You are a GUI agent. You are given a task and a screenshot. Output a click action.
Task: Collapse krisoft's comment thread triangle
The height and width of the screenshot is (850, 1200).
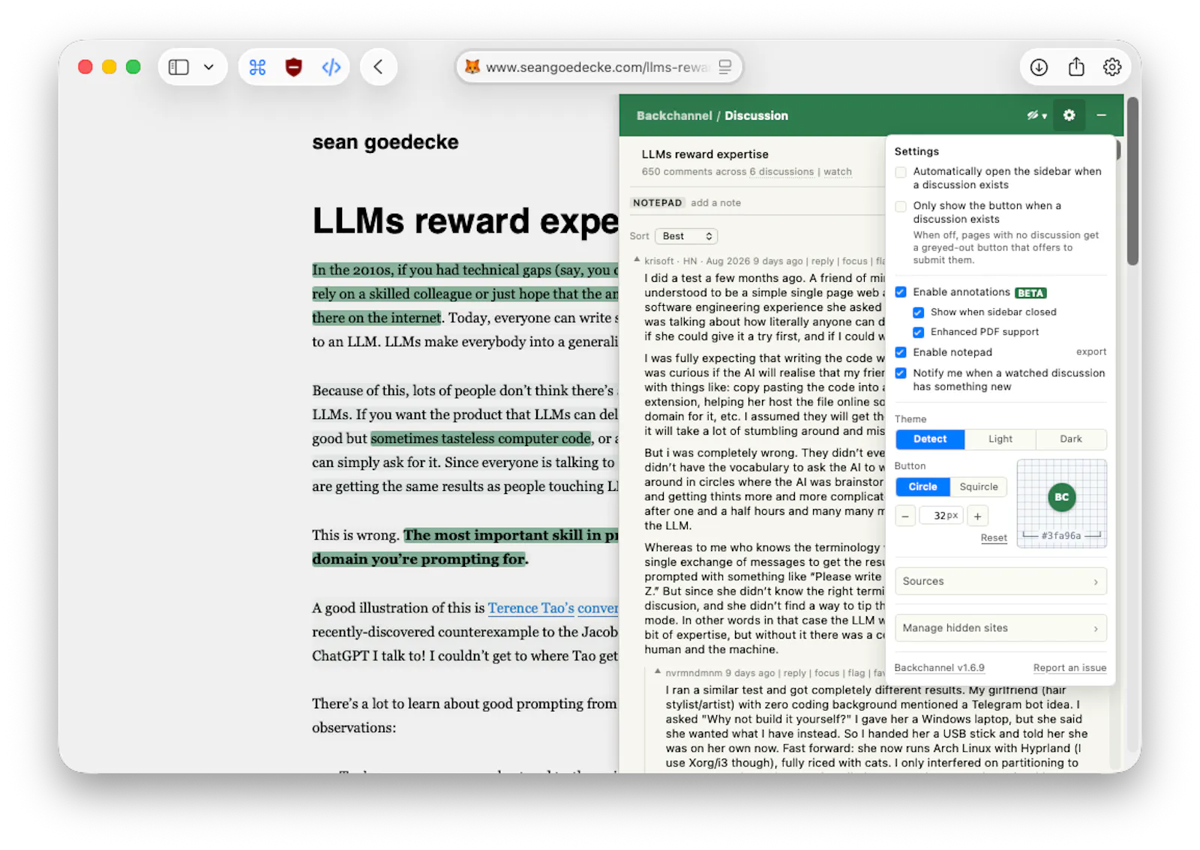(637, 259)
